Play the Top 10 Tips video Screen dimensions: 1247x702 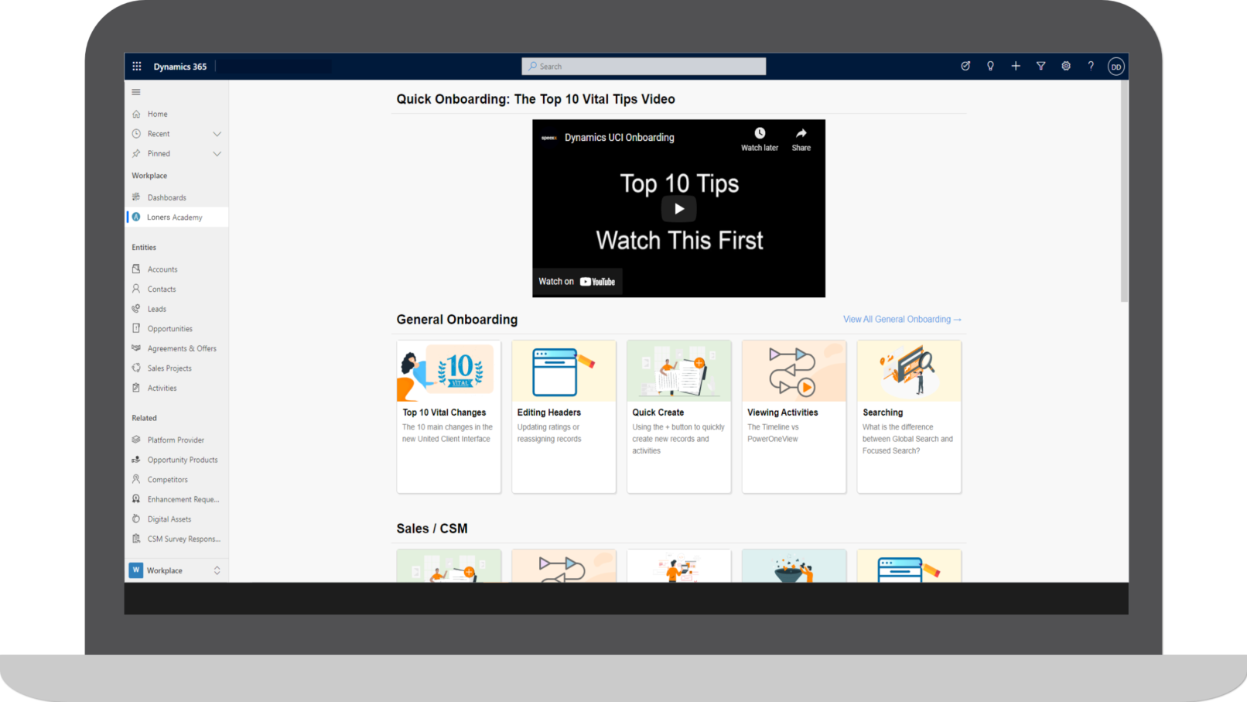678,209
